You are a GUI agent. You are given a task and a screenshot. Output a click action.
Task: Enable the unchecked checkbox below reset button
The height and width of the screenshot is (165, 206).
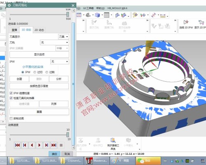pos(11,118)
